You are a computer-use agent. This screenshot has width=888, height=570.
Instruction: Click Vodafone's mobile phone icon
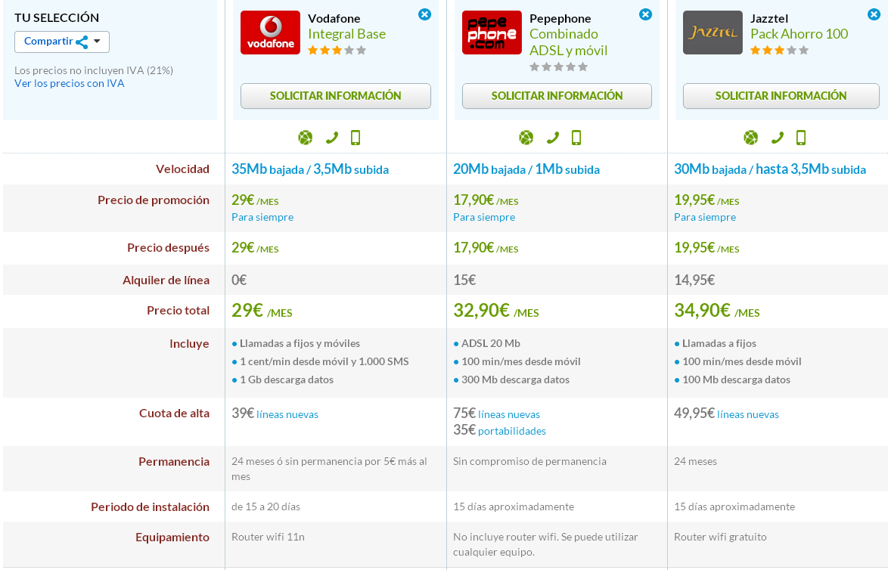tap(355, 138)
